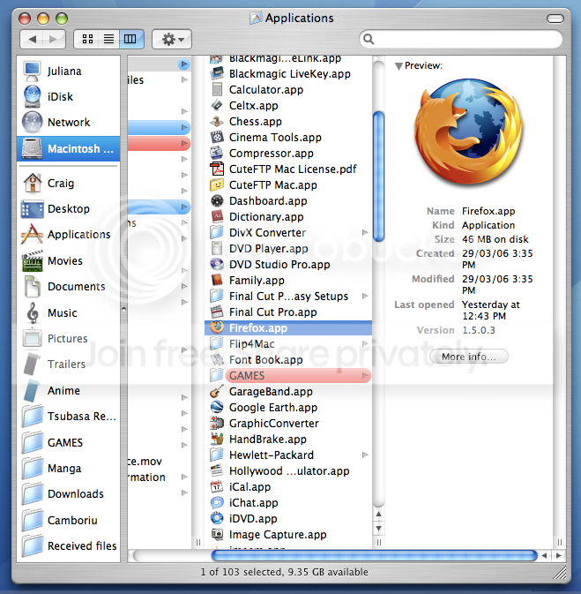
Task: Select Dictionary.app
Action: (288, 217)
